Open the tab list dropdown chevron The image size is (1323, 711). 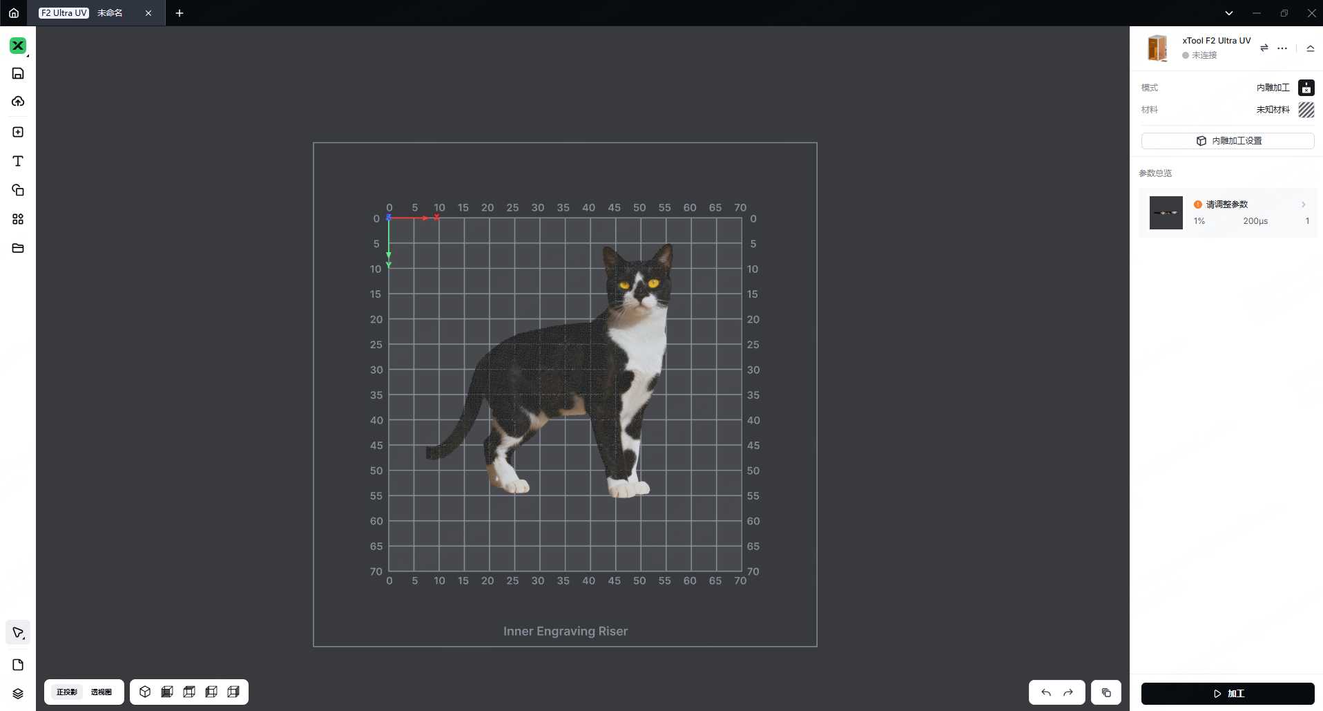pos(1228,13)
